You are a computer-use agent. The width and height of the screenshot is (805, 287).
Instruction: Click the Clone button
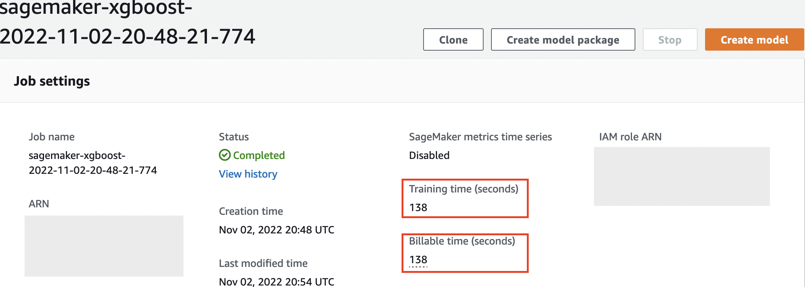click(453, 39)
